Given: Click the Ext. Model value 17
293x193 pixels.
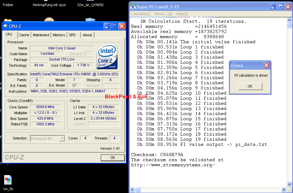Looking at the screenshot, I should 74,86.
